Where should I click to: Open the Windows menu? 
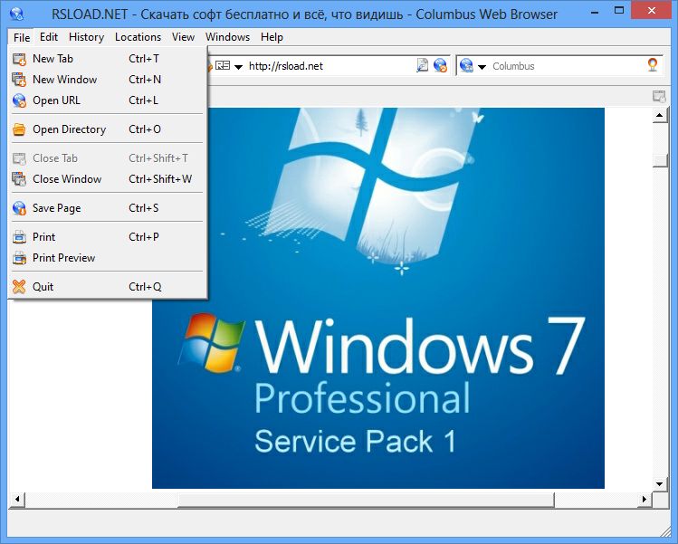click(x=227, y=37)
